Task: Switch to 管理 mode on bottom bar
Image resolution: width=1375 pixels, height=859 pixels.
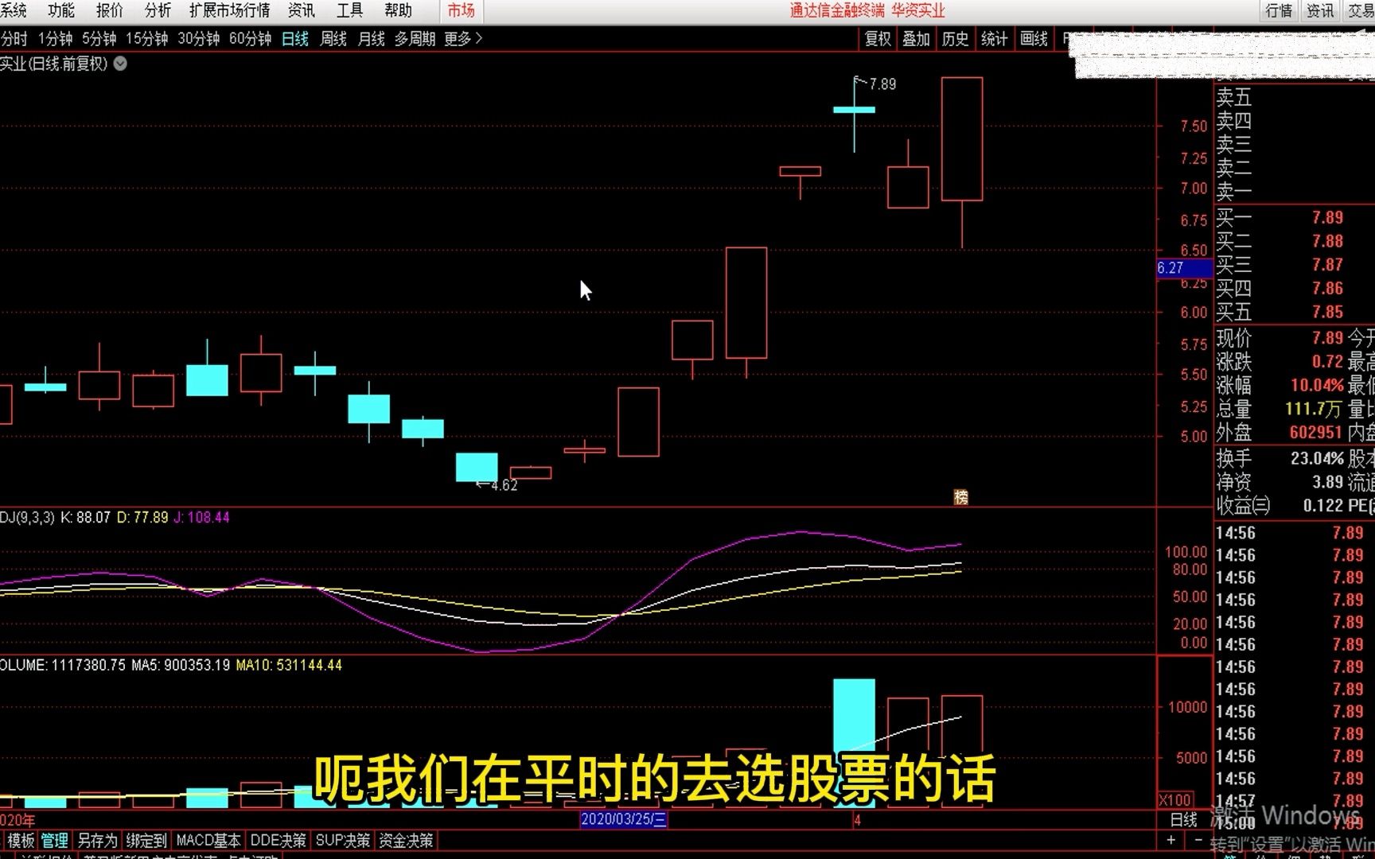Action: coord(54,840)
